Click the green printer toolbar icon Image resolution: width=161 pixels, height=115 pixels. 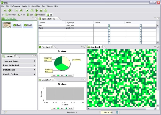point(46,11)
